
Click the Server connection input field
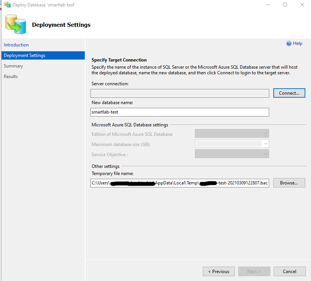180,93
